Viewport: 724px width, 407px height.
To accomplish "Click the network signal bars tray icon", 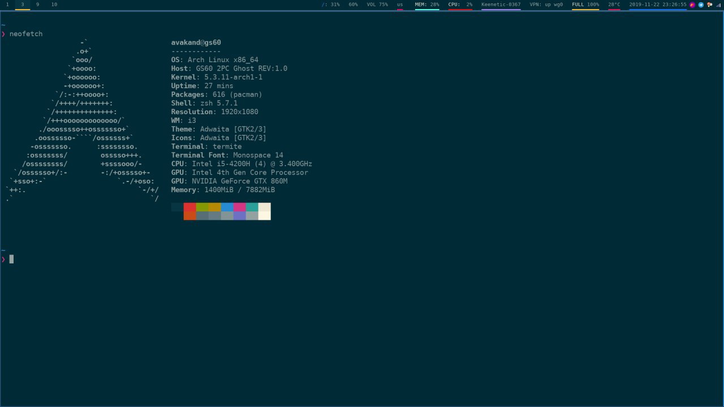I will click(718, 5).
